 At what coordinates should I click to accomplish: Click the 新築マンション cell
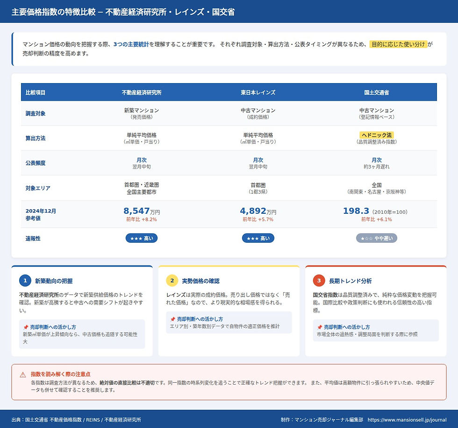tap(141, 113)
